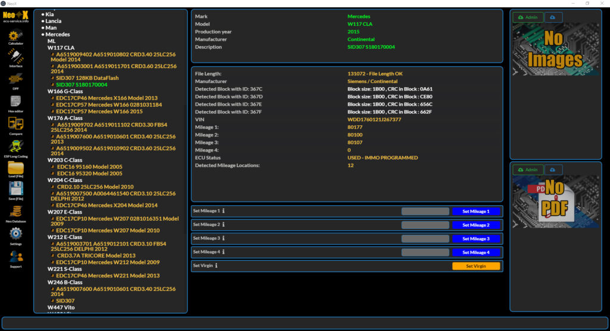Image resolution: width=610 pixels, height=331 pixels.
Task: Launch the Hex editor
Action: click(x=15, y=101)
